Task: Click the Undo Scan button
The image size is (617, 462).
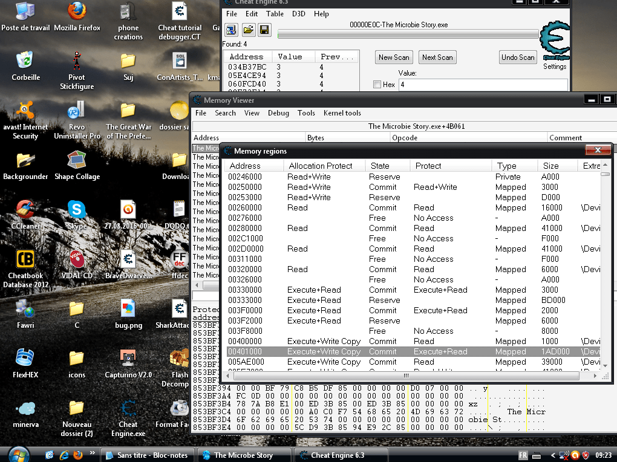Action: (518, 57)
